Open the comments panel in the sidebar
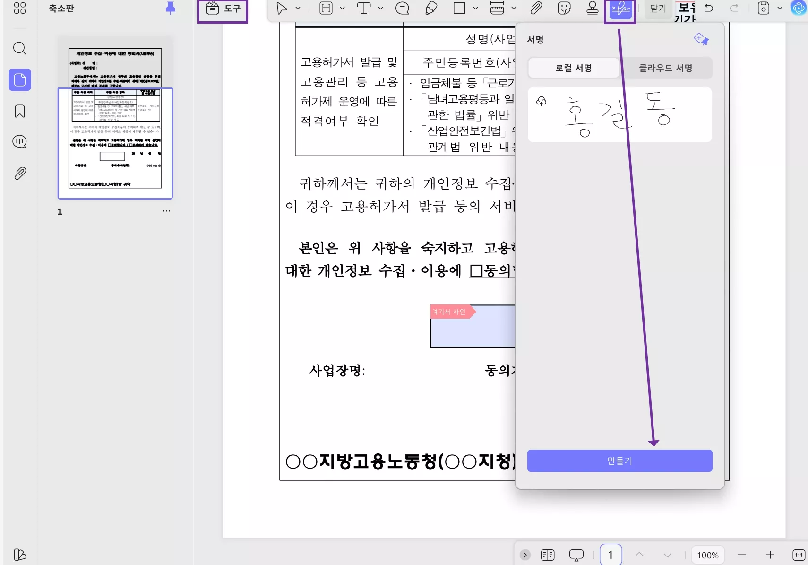Screen dimensions: 808x565 19,141
